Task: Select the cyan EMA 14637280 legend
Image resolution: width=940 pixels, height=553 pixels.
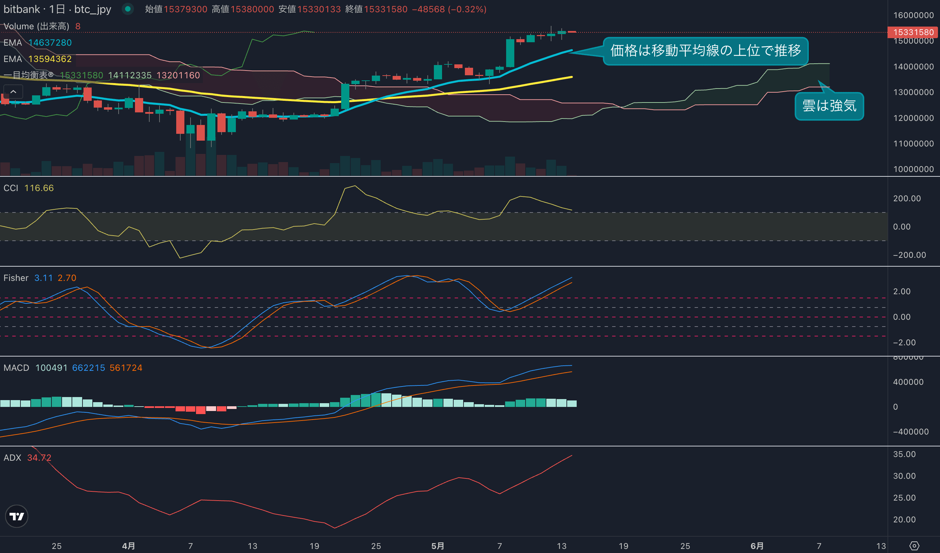Action: click(37, 43)
